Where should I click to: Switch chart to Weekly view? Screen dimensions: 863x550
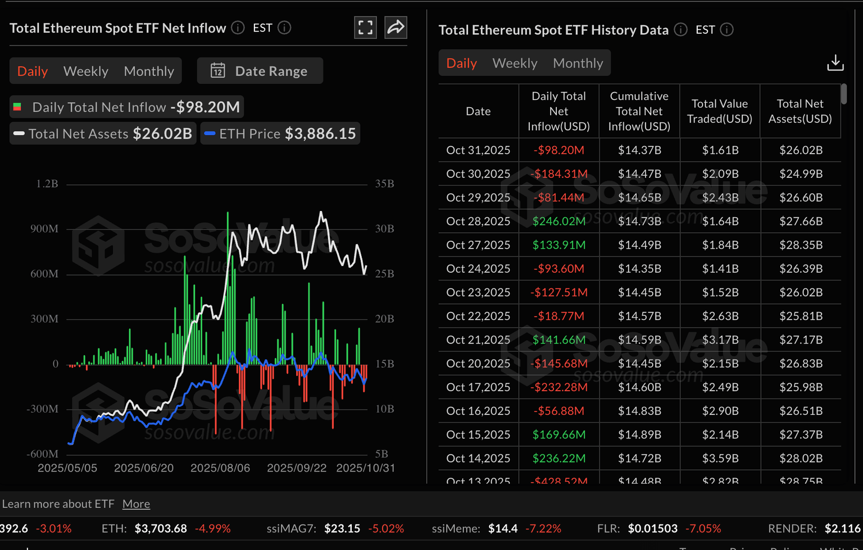(x=85, y=71)
